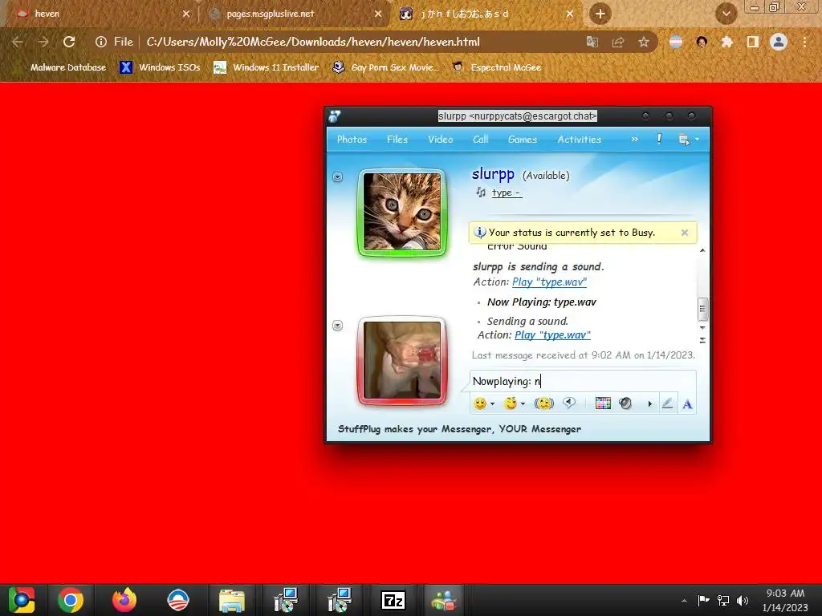Click the exclamation mark block icon
Screen dimensions: 822x616
click(x=659, y=139)
